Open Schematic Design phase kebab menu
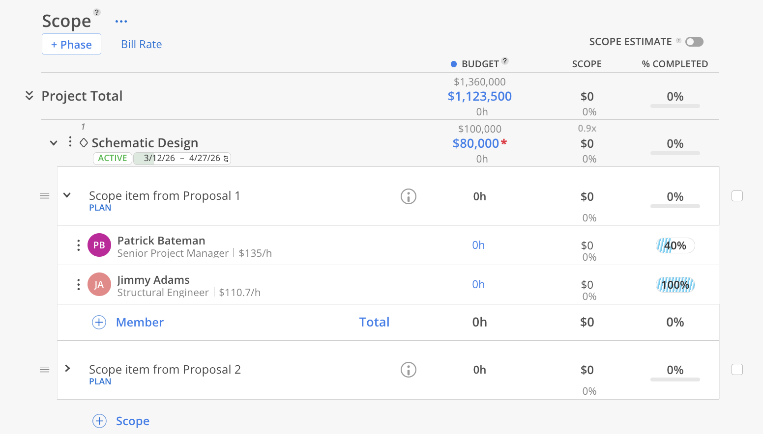 (x=70, y=142)
